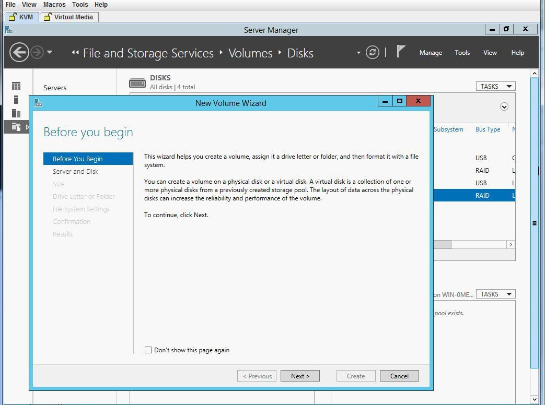
Task: Click the Server Manager back arrow
Action: [x=19, y=52]
